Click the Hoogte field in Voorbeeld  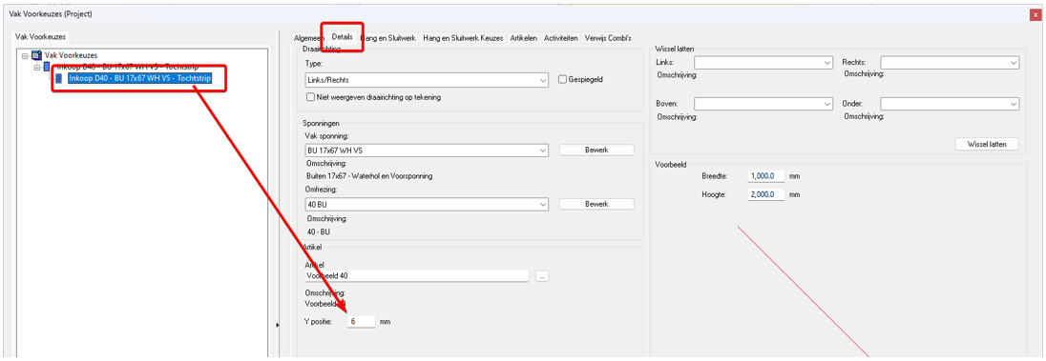click(x=765, y=194)
